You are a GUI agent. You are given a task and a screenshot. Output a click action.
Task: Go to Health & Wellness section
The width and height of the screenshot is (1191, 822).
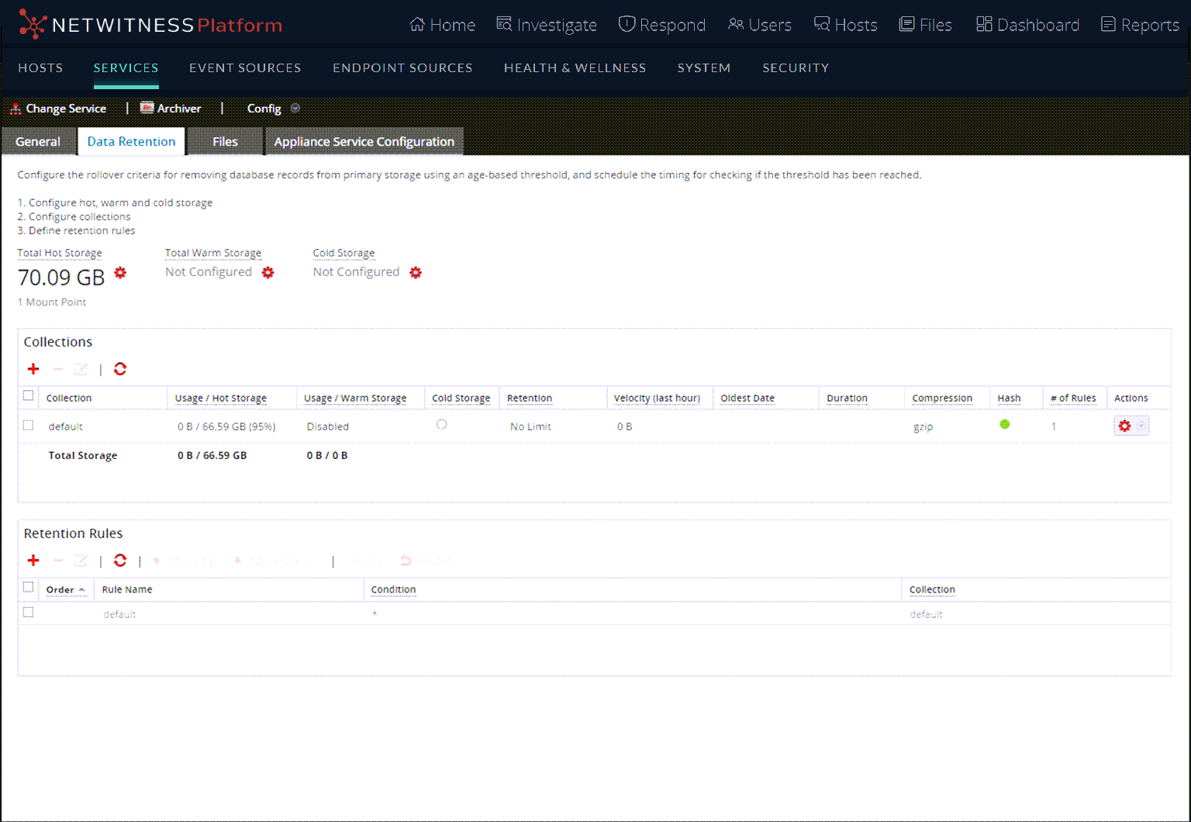(x=575, y=68)
